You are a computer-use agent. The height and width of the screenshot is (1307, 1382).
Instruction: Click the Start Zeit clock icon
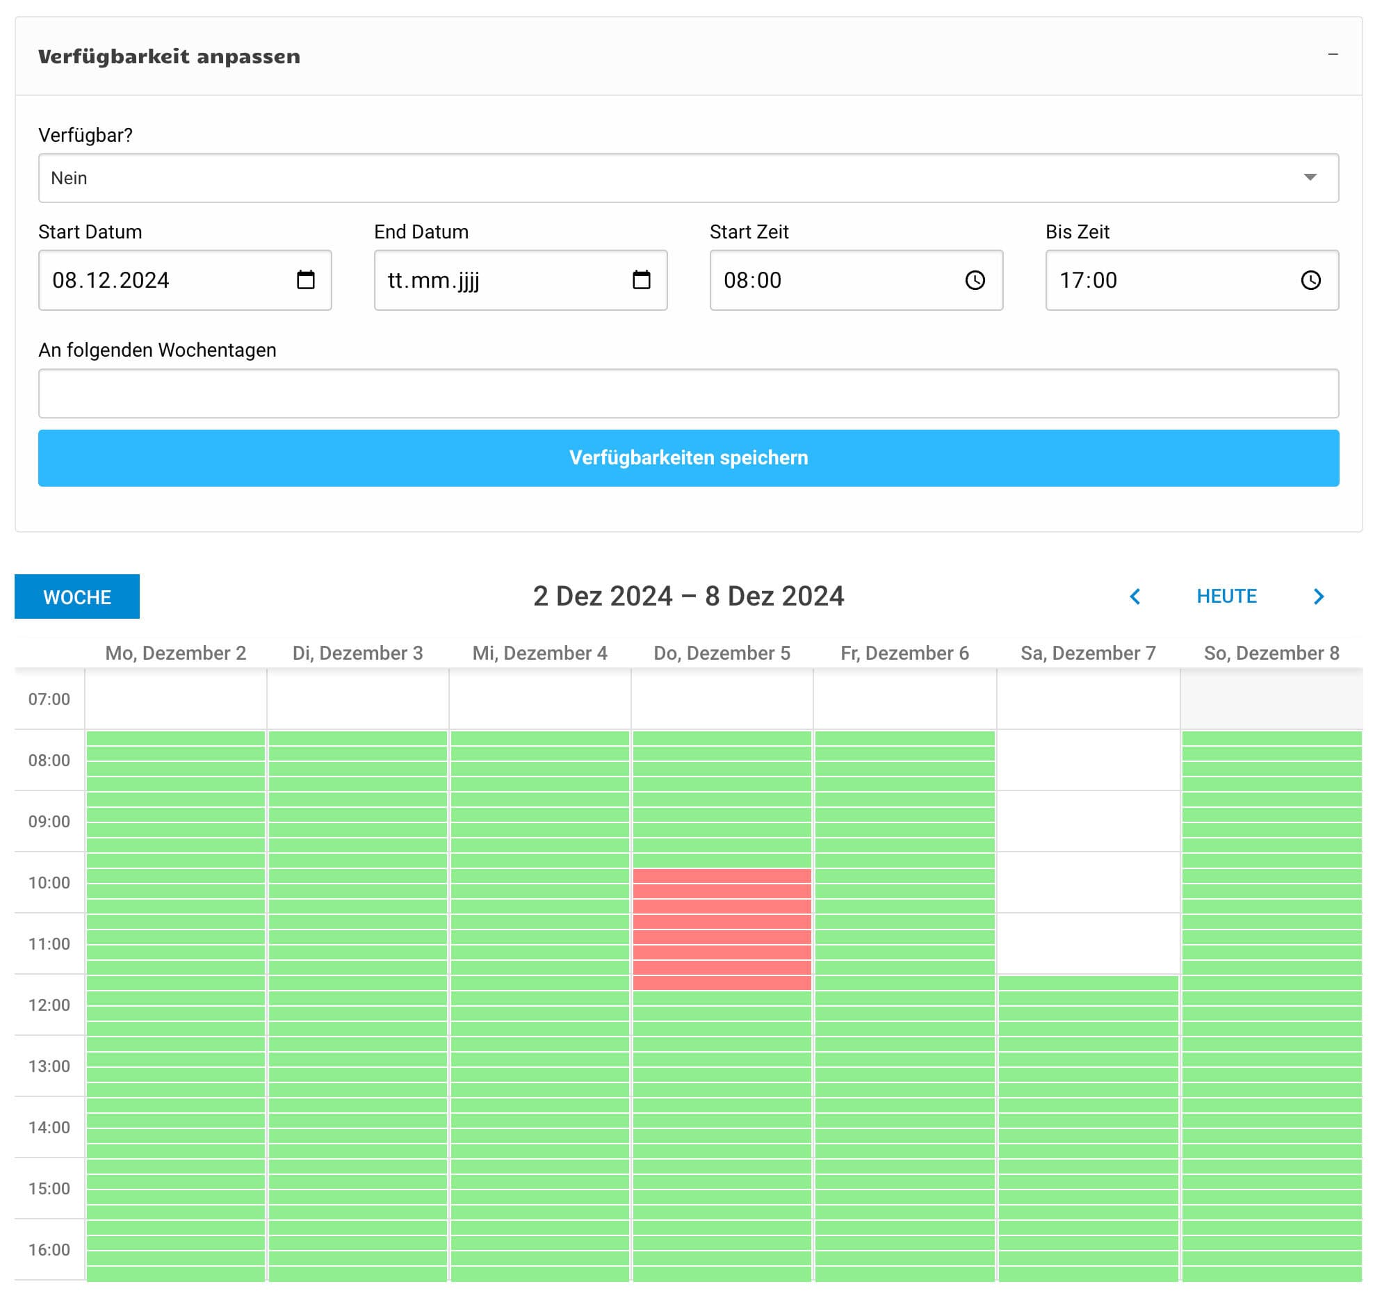click(x=975, y=280)
